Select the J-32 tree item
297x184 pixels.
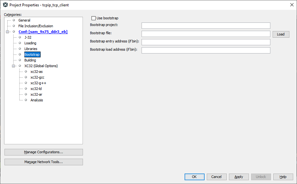(x=28, y=37)
